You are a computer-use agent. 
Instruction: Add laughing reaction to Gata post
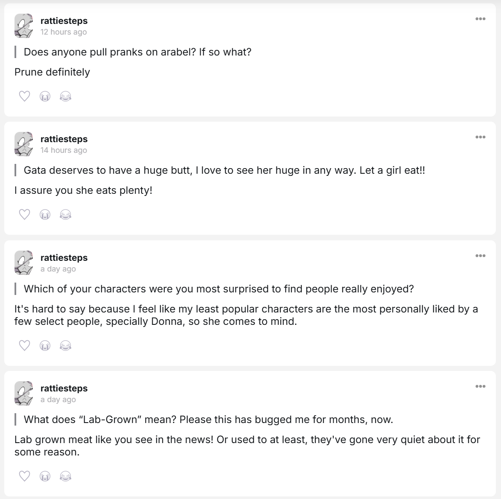[65, 214]
